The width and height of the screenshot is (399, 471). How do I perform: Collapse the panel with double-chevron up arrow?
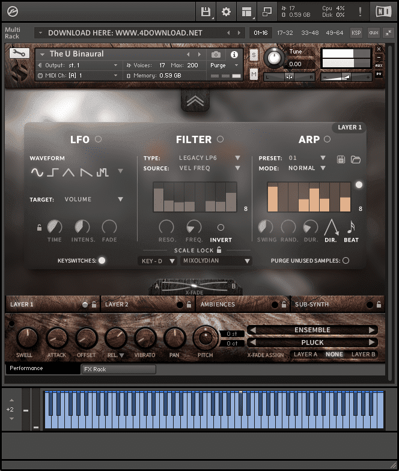195,101
